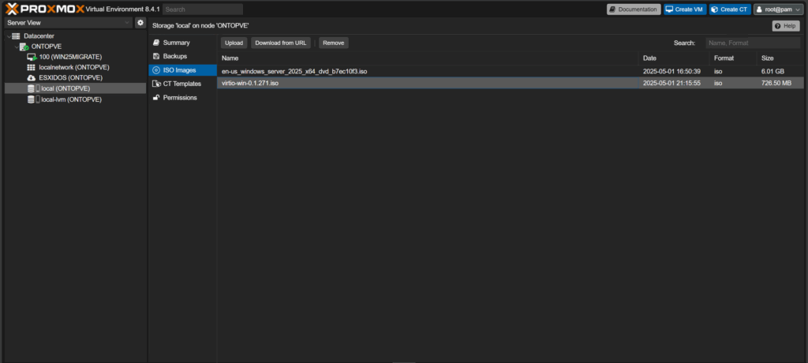Click the Datacenter server icon
This screenshot has height=363, width=808.
pyautogui.click(x=16, y=36)
